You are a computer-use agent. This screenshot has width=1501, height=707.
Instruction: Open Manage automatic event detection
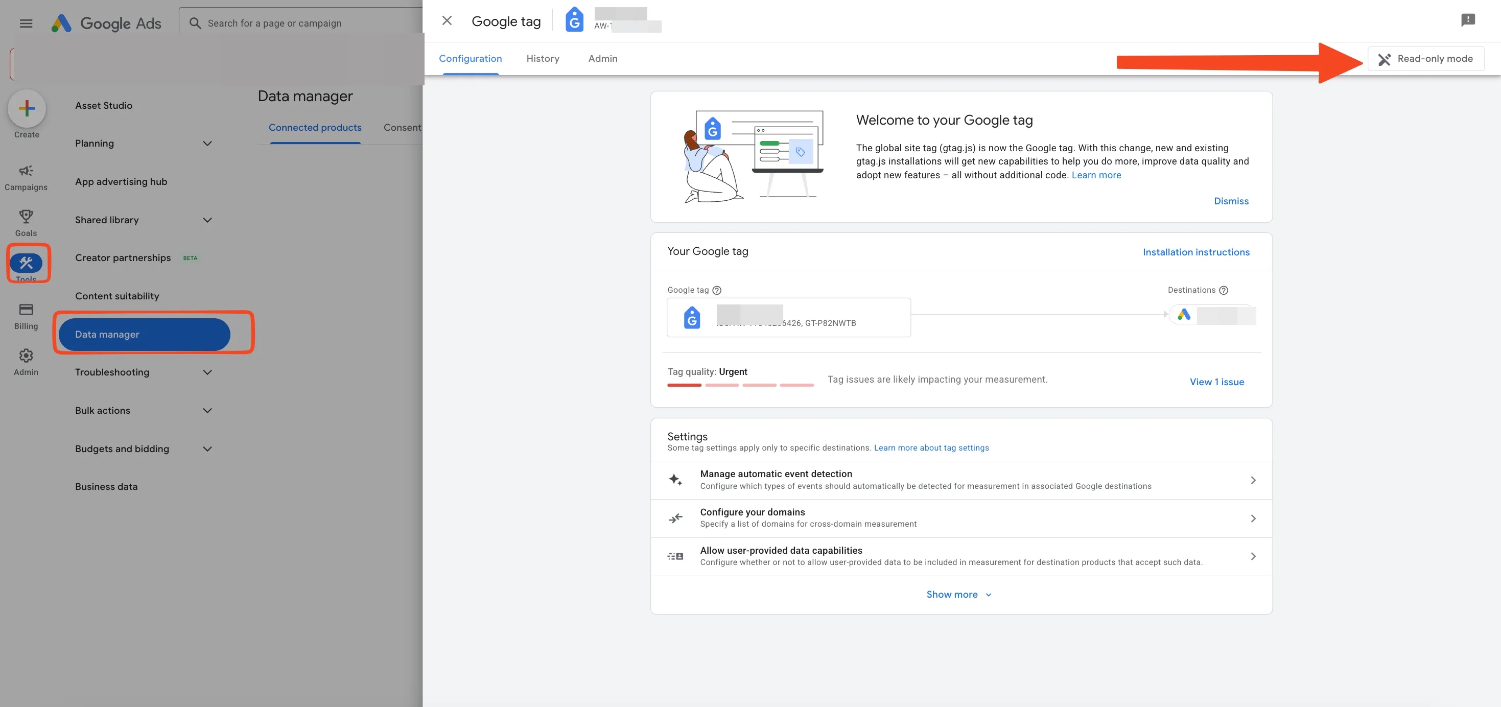coord(961,480)
